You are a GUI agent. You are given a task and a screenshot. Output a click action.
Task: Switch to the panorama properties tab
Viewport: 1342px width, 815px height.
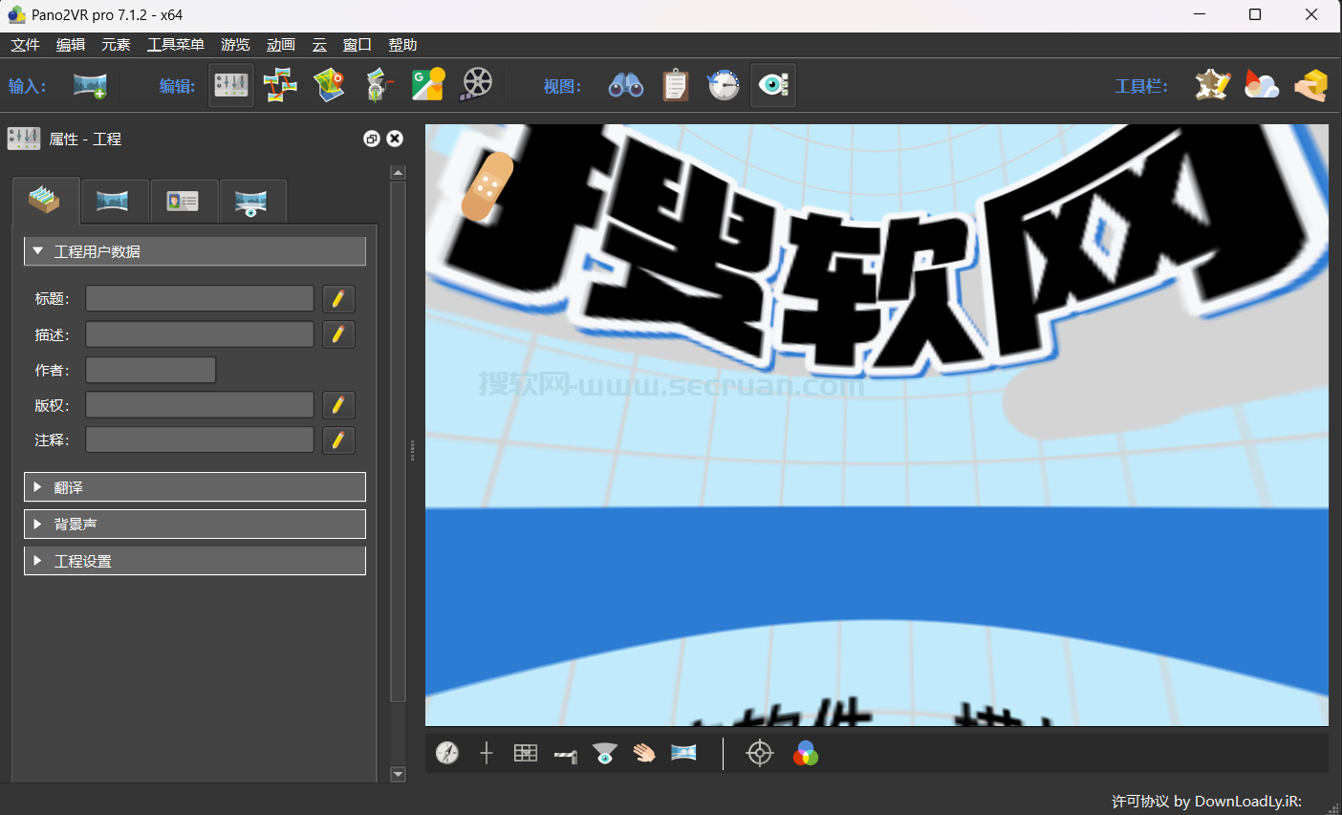pos(113,201)
